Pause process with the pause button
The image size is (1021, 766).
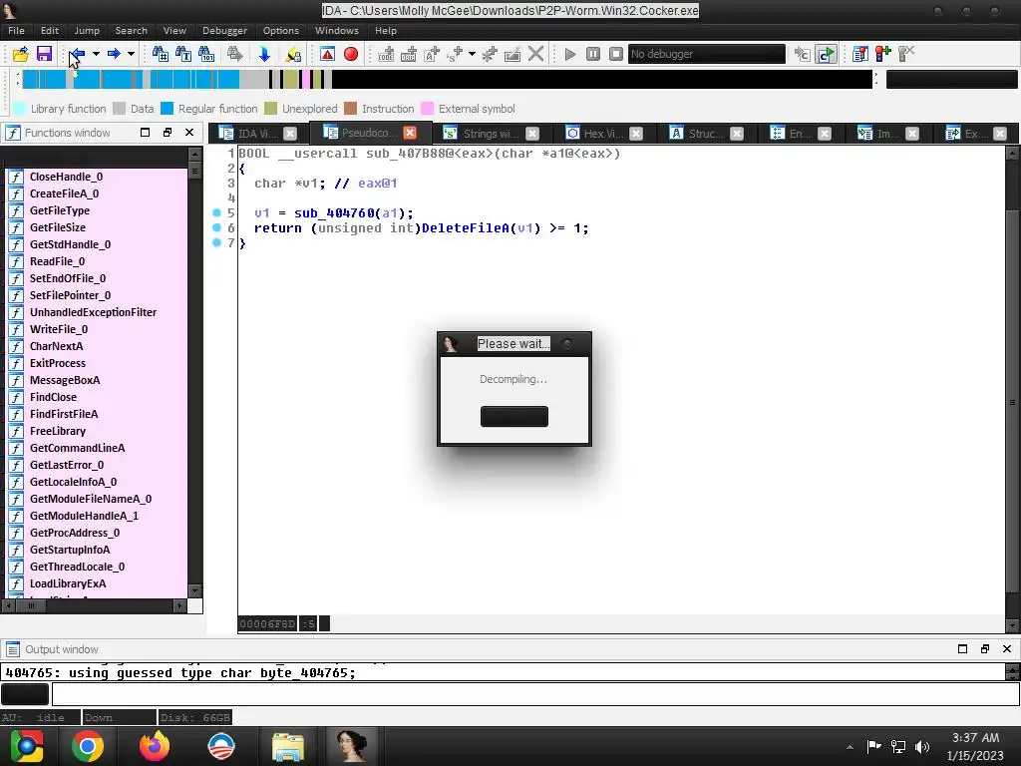click(x=592, y=54)
